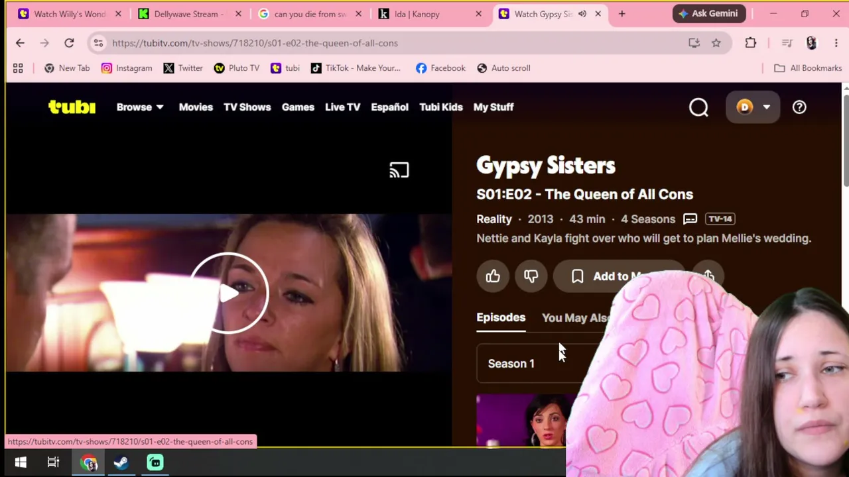Click the cast to device icon
Viewport: 849px width, 477px height.
399,170
